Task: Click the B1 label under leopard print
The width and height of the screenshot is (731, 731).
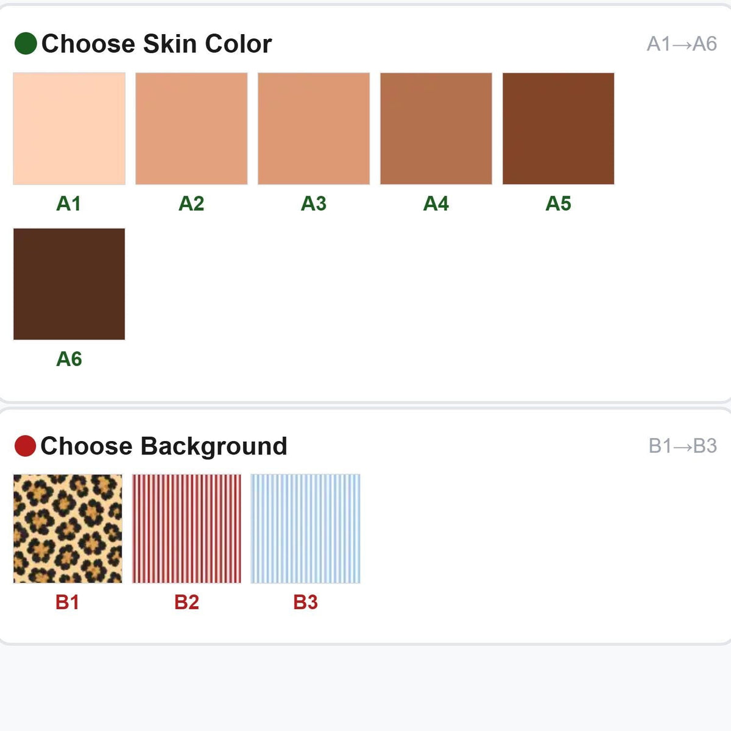Action: [68, 602]
